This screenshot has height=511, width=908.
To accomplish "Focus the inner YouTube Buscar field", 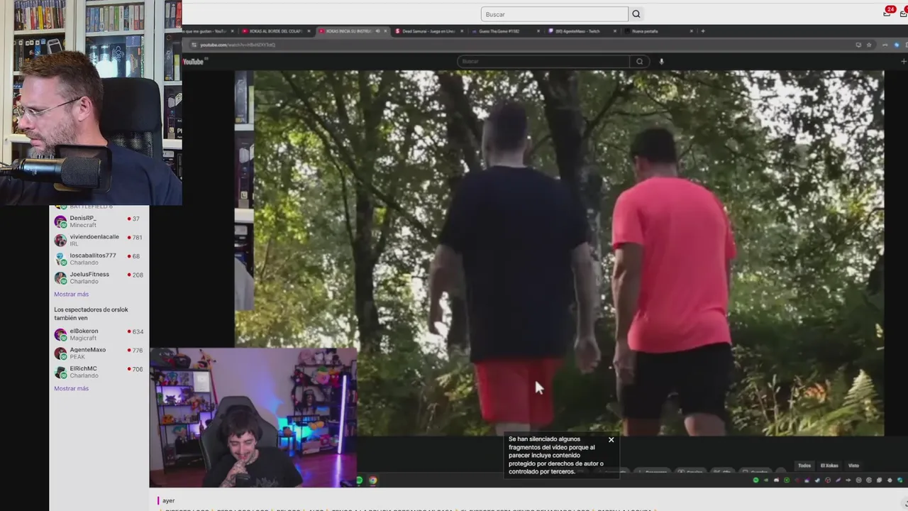I will (543, 62).
